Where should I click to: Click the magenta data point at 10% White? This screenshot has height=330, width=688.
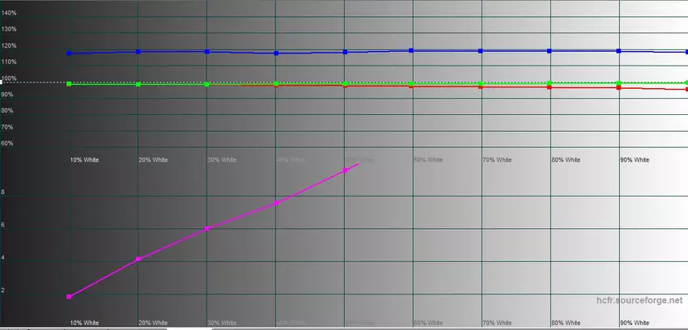tap(70, 297)
